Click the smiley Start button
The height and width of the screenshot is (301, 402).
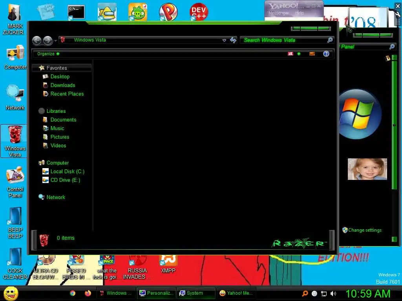[11, 293]
